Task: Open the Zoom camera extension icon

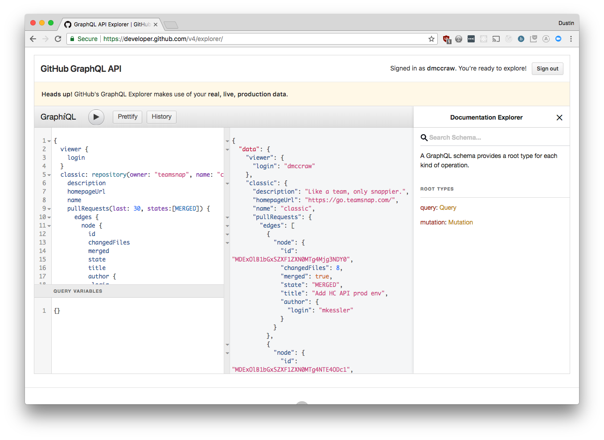Action: pyautogui.click(x=559, y=39)
